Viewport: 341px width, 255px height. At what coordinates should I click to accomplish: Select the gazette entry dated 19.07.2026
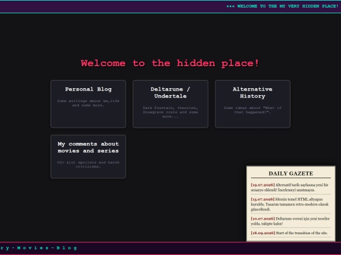click(x=290, y=188)
